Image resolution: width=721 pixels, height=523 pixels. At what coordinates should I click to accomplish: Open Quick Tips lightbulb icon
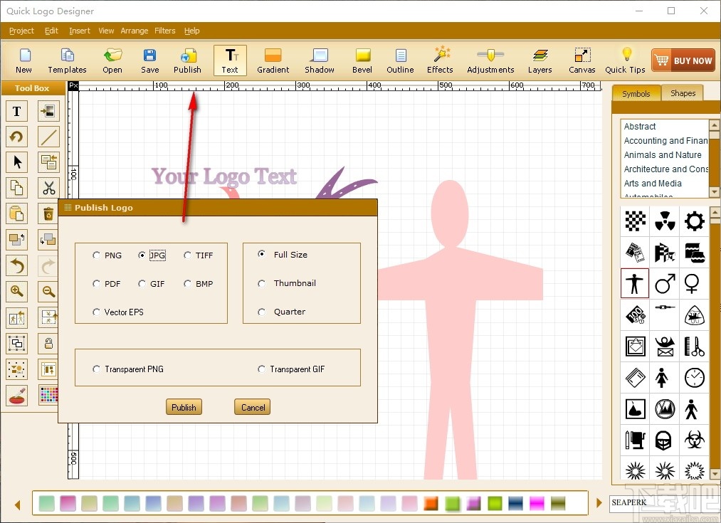(x=626, y=60)
